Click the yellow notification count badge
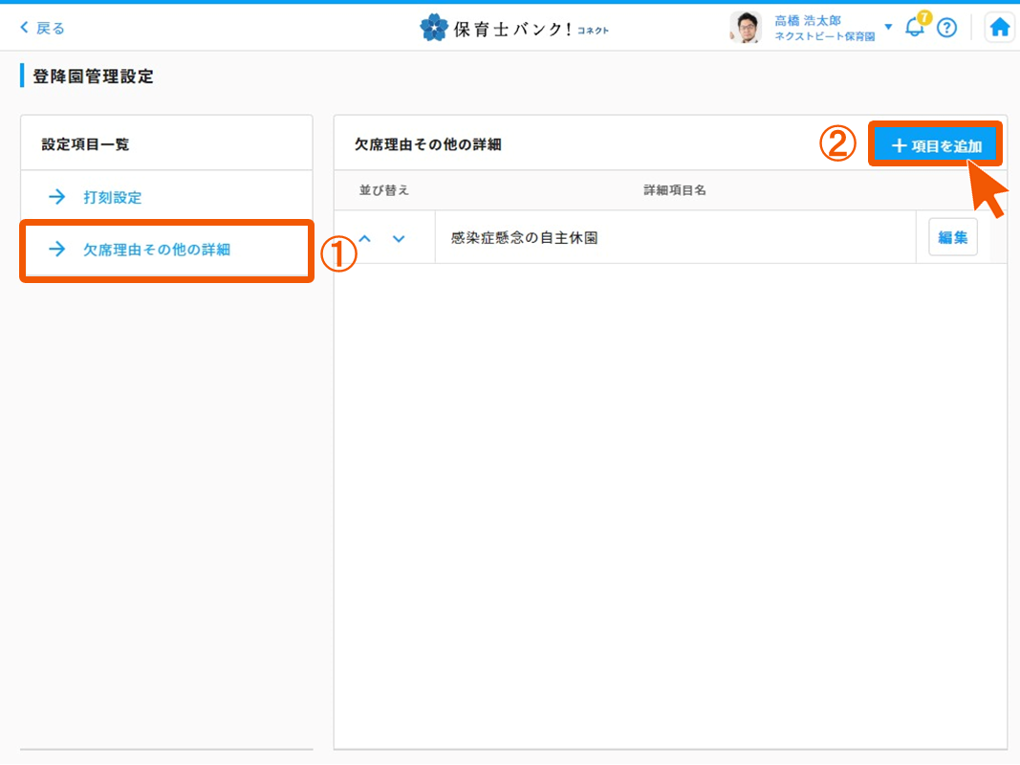The width and height of the screenshot is (1020, 765). (x=924, y=17)
